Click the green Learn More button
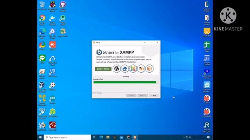The height and width of the screenshot is (140, 250). tap(103, 69)
